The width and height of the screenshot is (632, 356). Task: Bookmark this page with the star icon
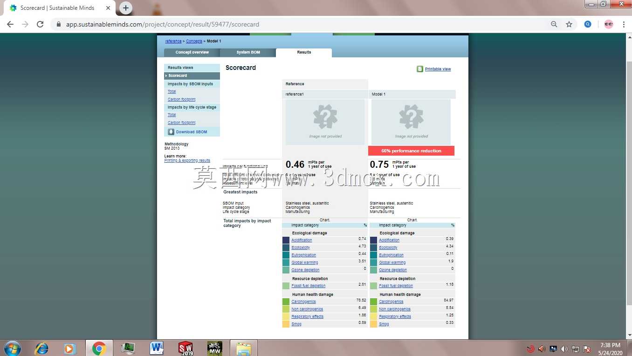click(x=569, y=24)
